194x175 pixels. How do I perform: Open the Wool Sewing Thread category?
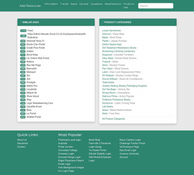pyautogui.click(x=113, y=65)
